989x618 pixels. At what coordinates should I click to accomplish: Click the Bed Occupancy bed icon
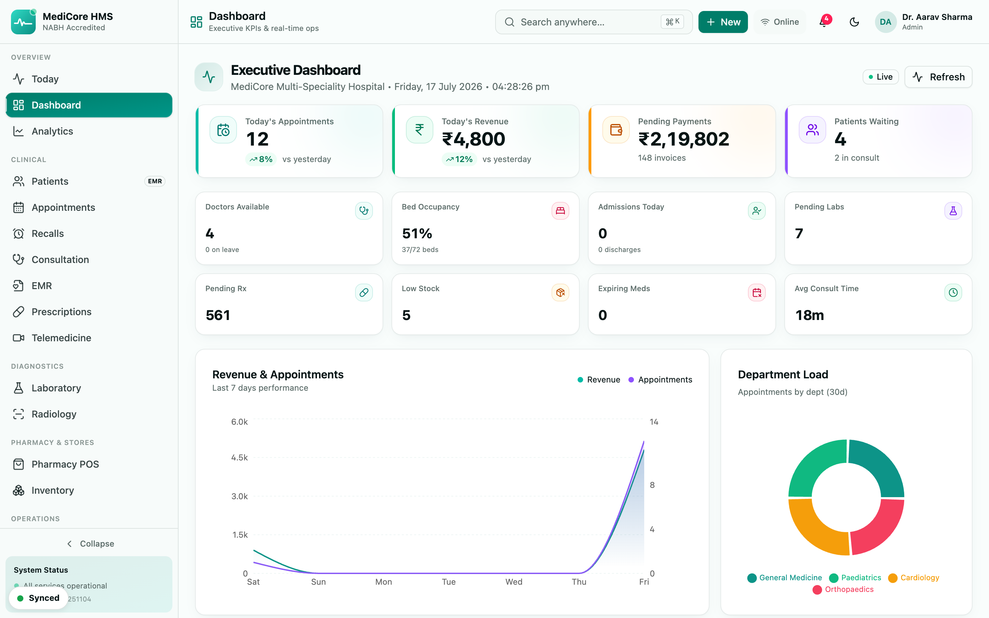(x=560, y=211)
